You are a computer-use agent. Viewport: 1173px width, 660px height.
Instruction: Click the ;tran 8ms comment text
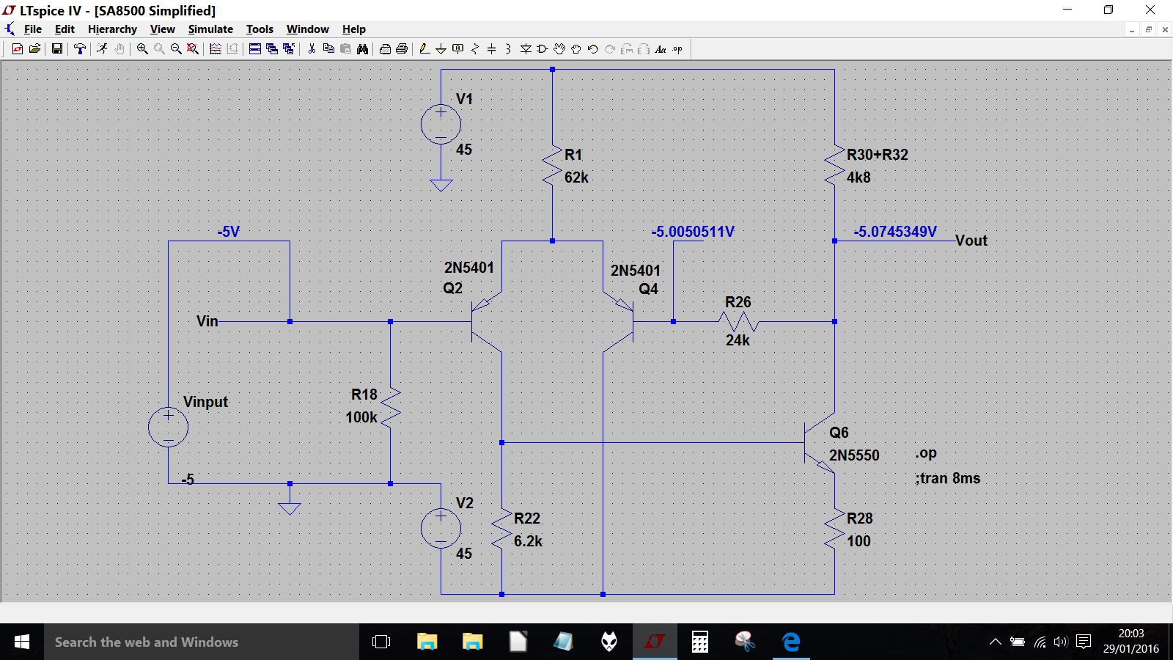coord(947,478)
